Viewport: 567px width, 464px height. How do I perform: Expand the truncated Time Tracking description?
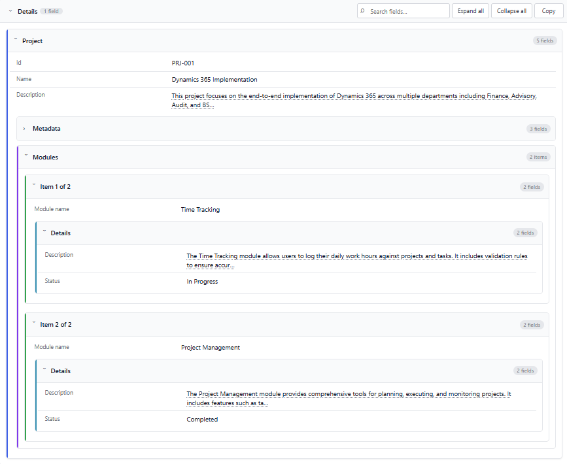357,261
